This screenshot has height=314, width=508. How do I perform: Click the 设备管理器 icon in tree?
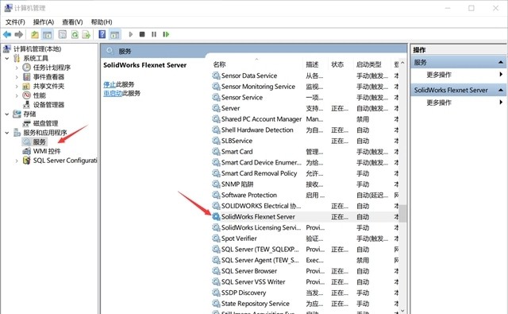[x=26, y=105]
